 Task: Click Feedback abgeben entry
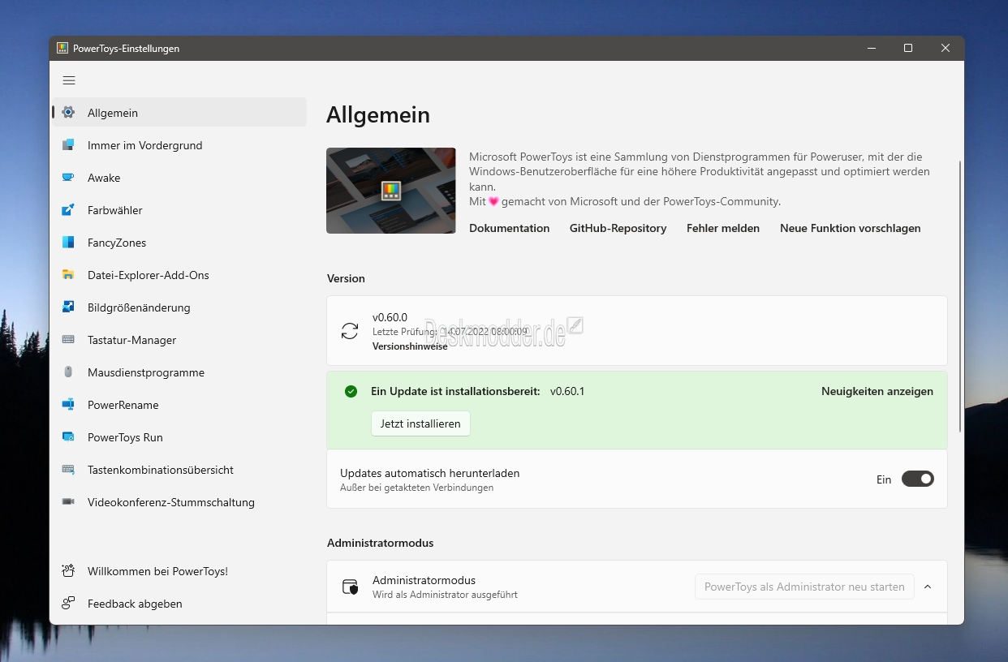(x=179, y=604)
